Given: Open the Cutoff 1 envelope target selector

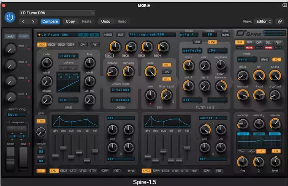Looking at the screenshot, I should pos(213,118).
